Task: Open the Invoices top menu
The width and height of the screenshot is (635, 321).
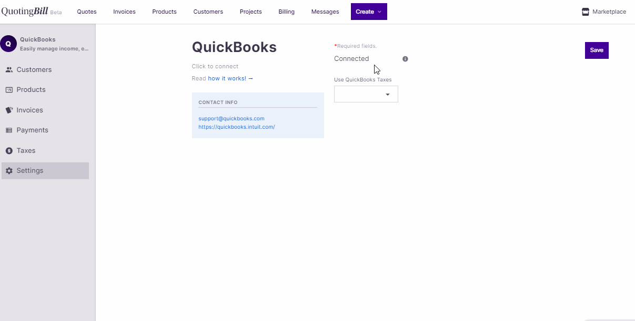Action: pos(124,12)
